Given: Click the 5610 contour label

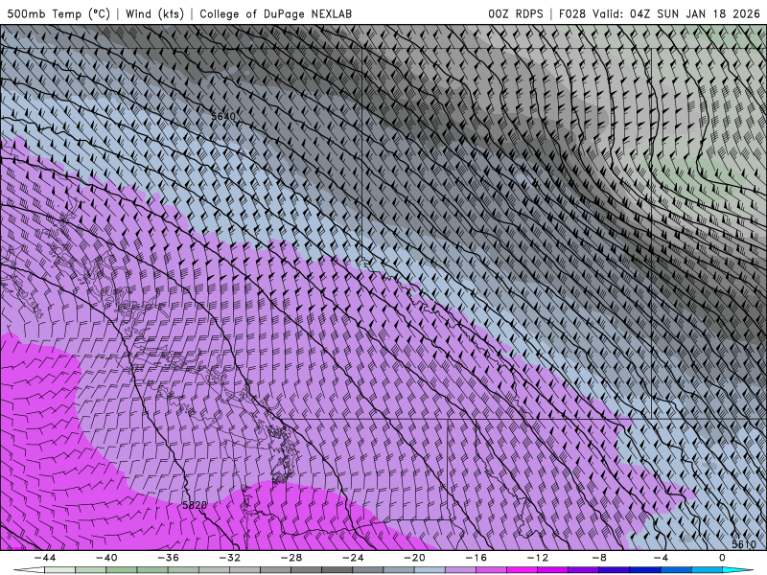Looking at the screenshot, I should (x=744, y=544).
